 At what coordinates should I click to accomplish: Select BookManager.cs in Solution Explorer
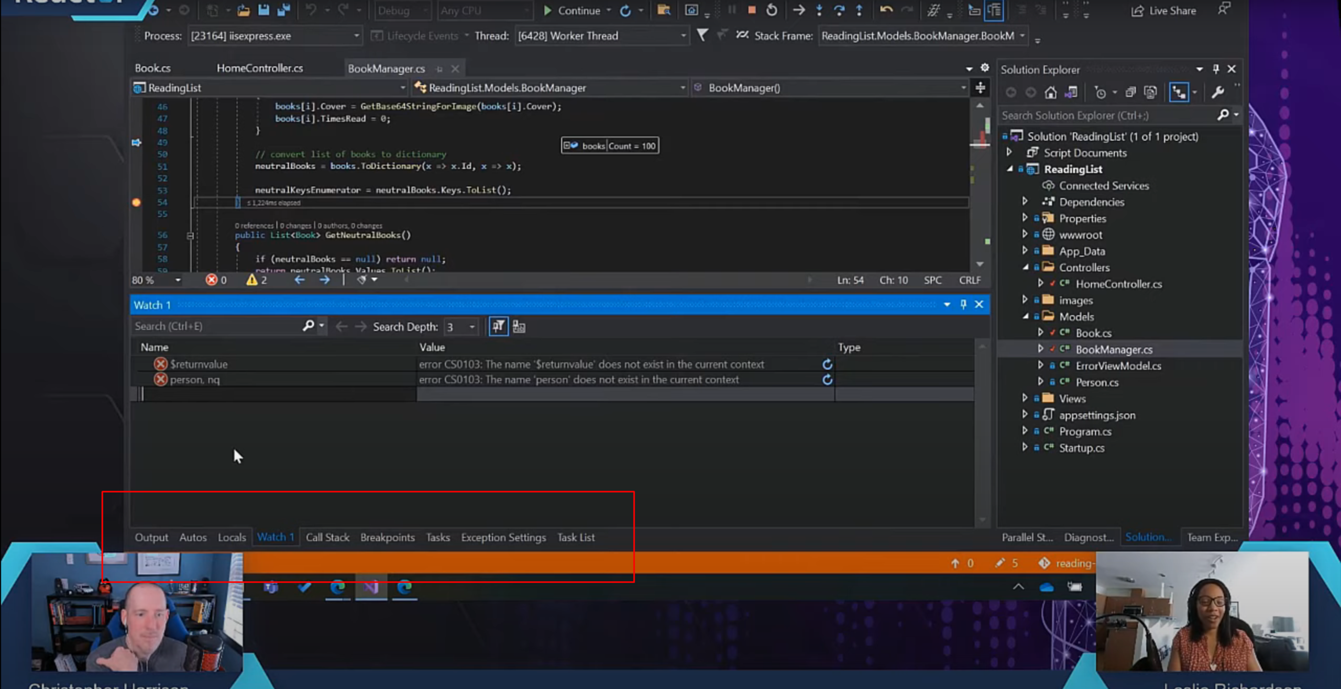(1114, 349)
